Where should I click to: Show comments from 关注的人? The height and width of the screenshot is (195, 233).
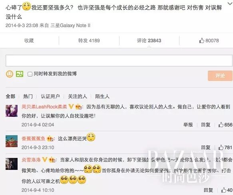click(78, 97)
